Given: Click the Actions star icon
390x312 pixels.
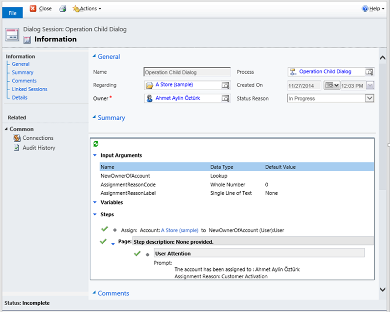Looking at the screenshot, I should coord(76,9).
